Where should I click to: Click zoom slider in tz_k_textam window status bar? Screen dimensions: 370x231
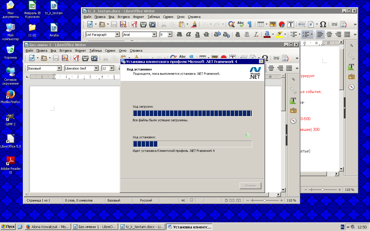coord(323,190)
